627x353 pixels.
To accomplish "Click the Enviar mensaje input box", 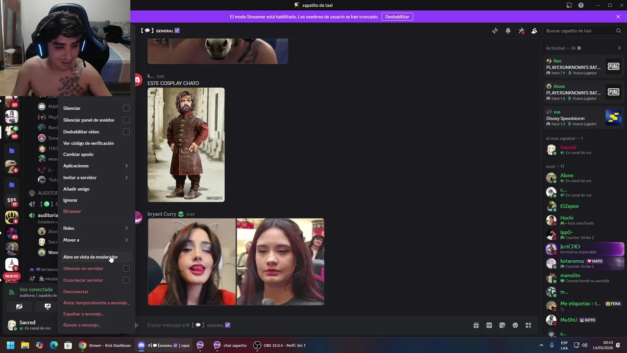I will coord(304,325).
